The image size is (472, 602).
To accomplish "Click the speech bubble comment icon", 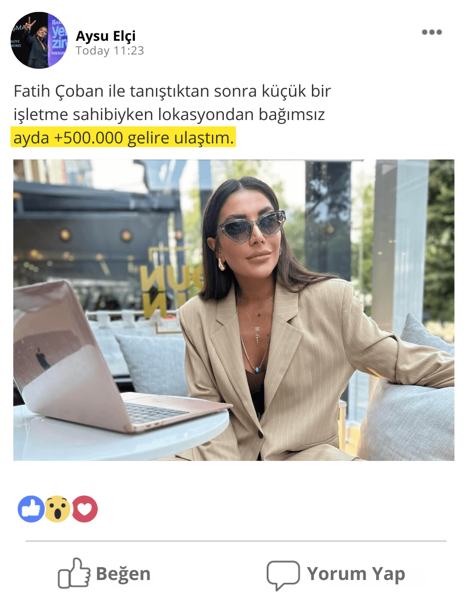I will 283,575.
